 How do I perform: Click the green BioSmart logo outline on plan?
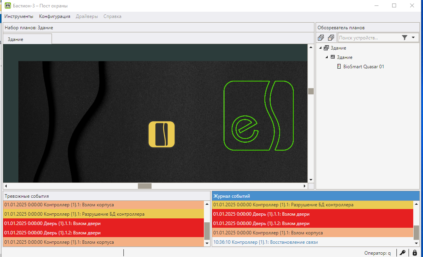pos(259,115)
